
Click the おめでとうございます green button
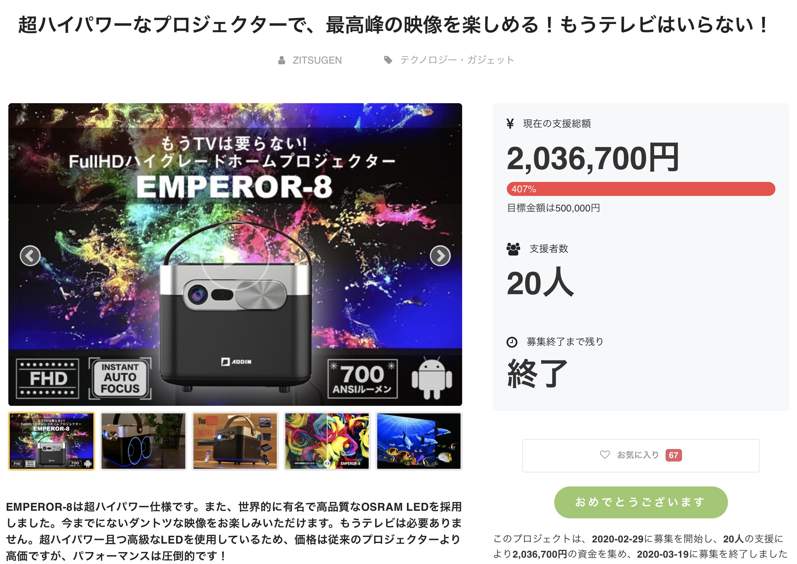pos(641,502)
